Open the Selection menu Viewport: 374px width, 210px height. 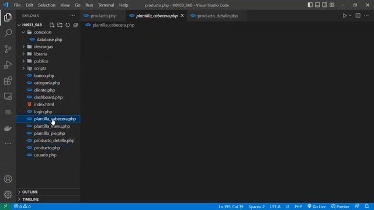coord(47,5)
